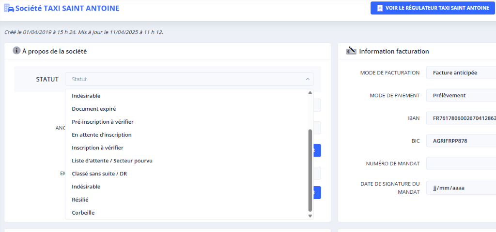The image size is (496, 232).
Task: Click the NUMÉRO DE MANDAT label
Action: [x=392, y=163]
